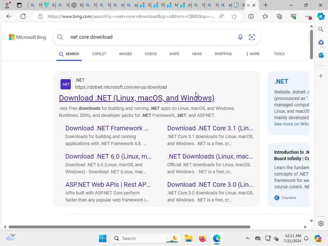Click the vertical page scrollbar thumb
The height and width of the screenshot is (246, 328).
tap(311, 44)
